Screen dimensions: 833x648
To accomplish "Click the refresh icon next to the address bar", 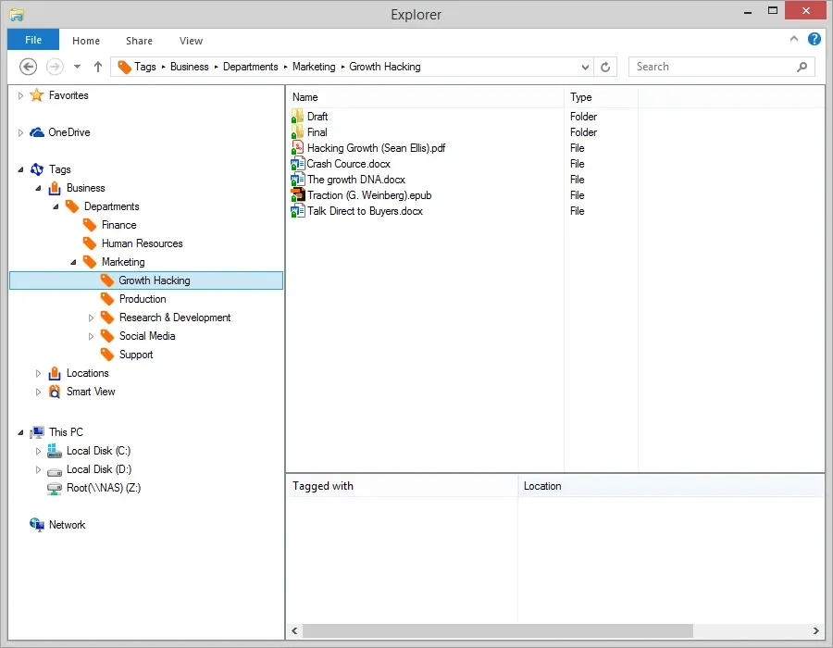I will (605, 67).
